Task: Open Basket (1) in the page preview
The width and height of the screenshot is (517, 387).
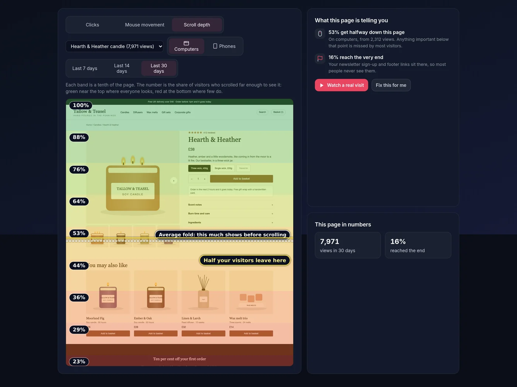Action: (278, 112)
